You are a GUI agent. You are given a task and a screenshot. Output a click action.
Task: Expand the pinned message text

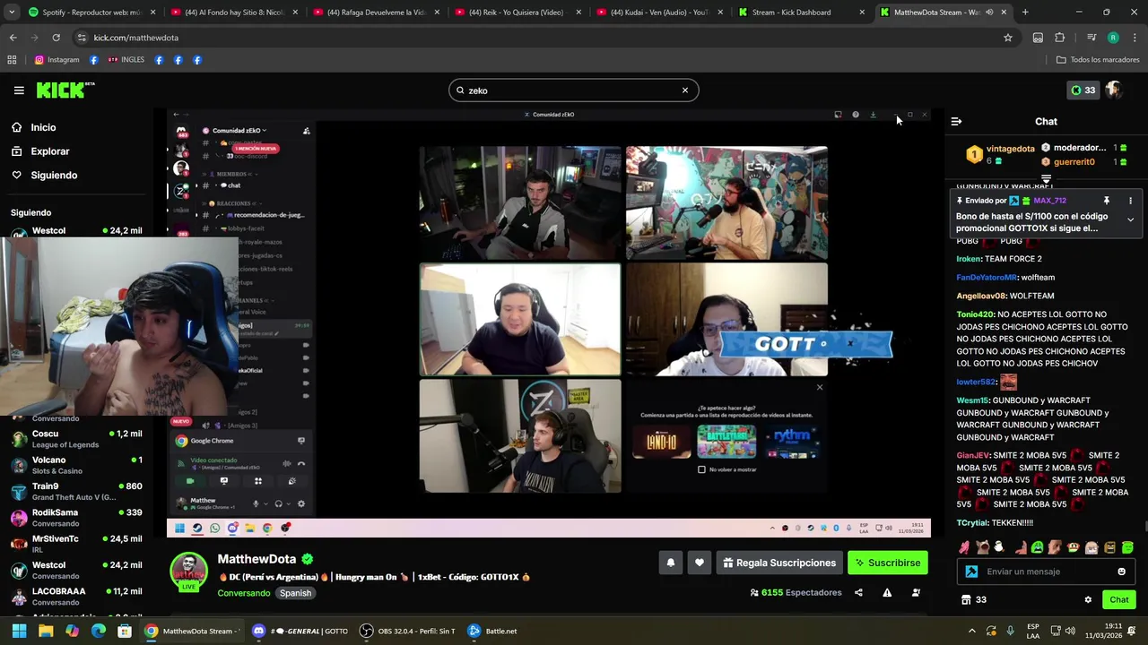click(1130, 220)
